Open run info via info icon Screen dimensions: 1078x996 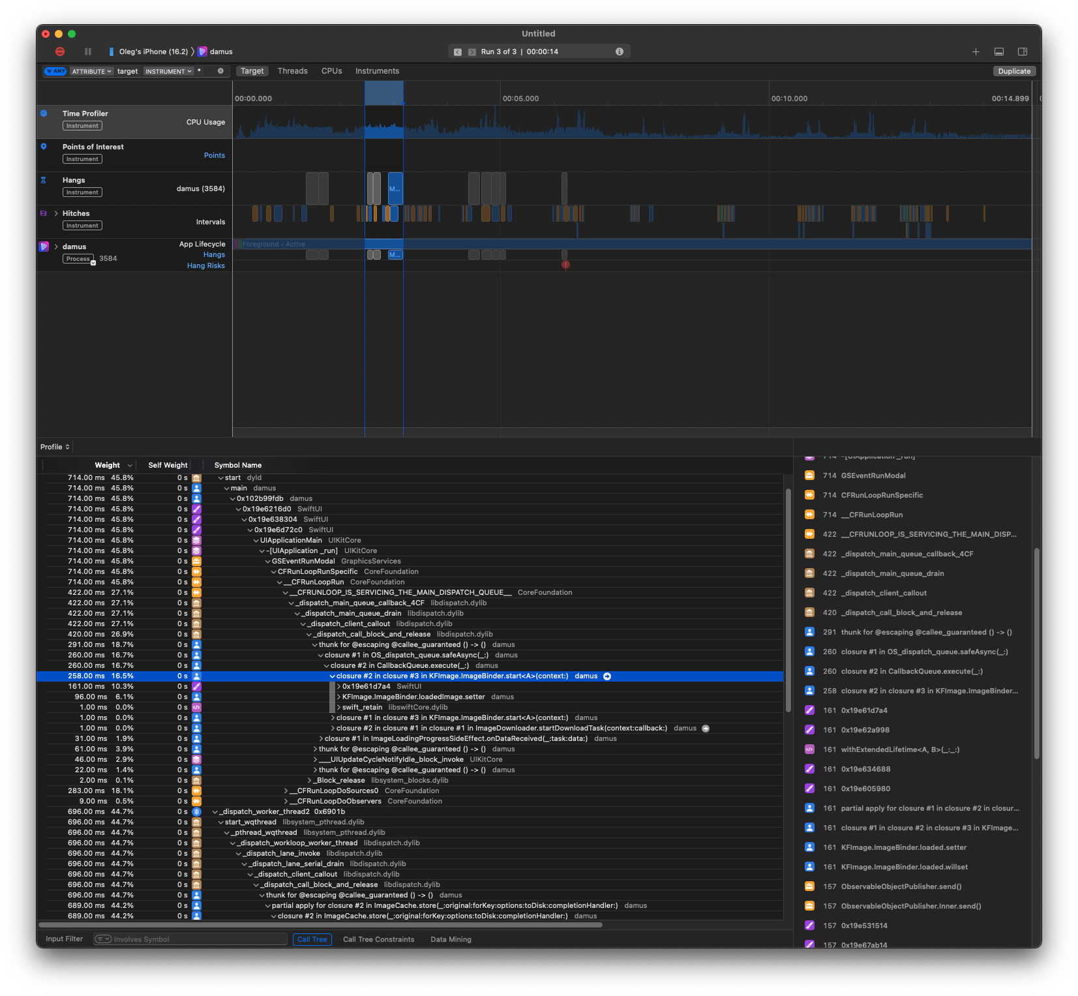[x=620, y=52]
